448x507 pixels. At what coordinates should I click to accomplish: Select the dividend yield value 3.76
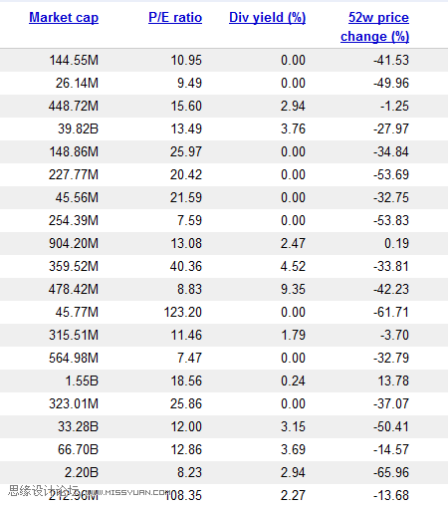[x=293, y=128]
